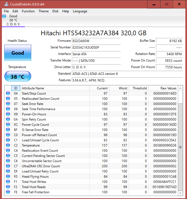Open the File menu

[x=6, y=11]
